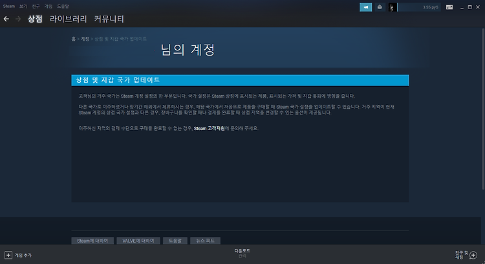The width and height of the screenshot is (485, 264).
Task: Click the footer 도움말 button
Action: point(175,241)
